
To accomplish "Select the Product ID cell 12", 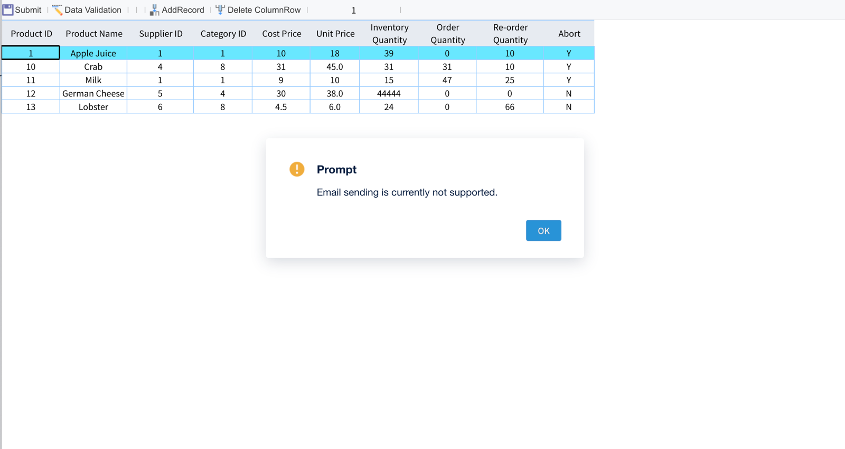I will point(31,93).
